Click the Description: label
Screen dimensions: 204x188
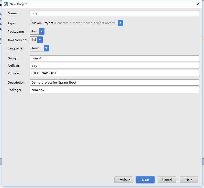pyautogui.click(x=17, y=83)
